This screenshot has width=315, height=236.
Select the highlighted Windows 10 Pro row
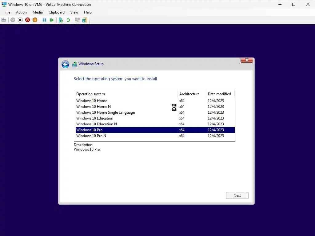(x=155, y=130)
